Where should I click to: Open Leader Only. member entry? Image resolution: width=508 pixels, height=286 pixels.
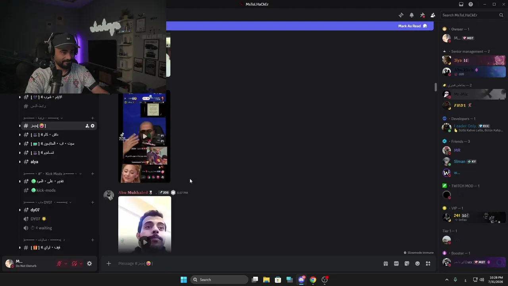(x=474, y=128)
